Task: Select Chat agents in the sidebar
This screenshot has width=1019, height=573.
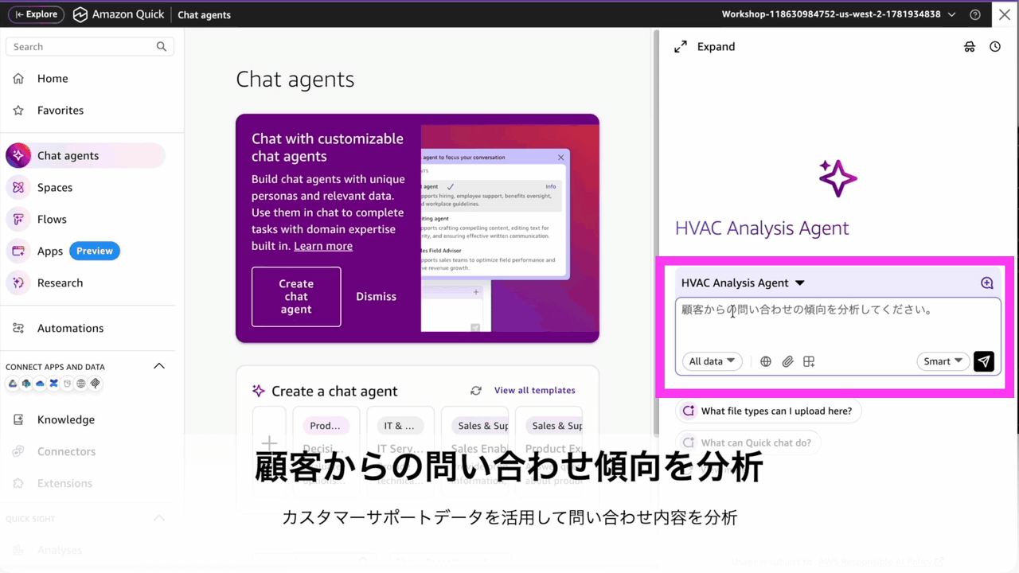Action: click(x=86, y=156)
